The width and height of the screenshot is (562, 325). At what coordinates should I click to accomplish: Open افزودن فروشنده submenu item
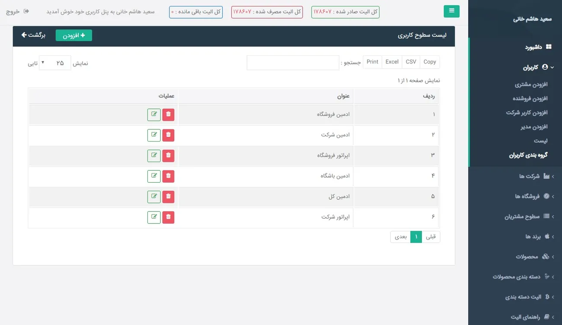(530, 98)
